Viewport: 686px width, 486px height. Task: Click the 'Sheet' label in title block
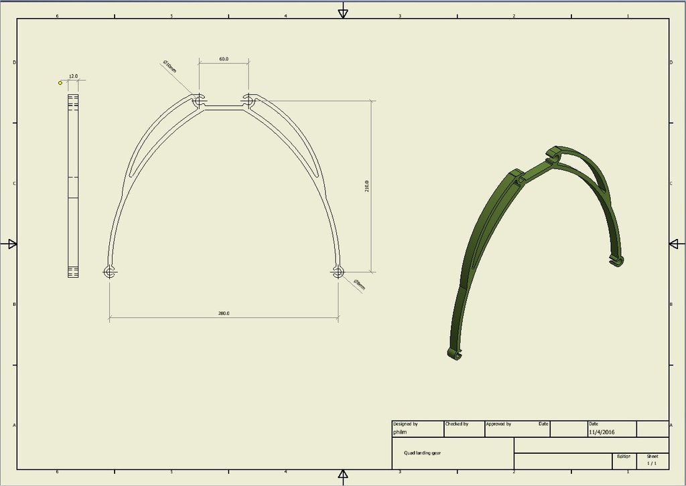point(653,457)
